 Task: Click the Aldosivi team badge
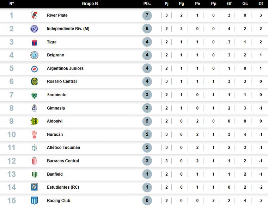(34, 121)
